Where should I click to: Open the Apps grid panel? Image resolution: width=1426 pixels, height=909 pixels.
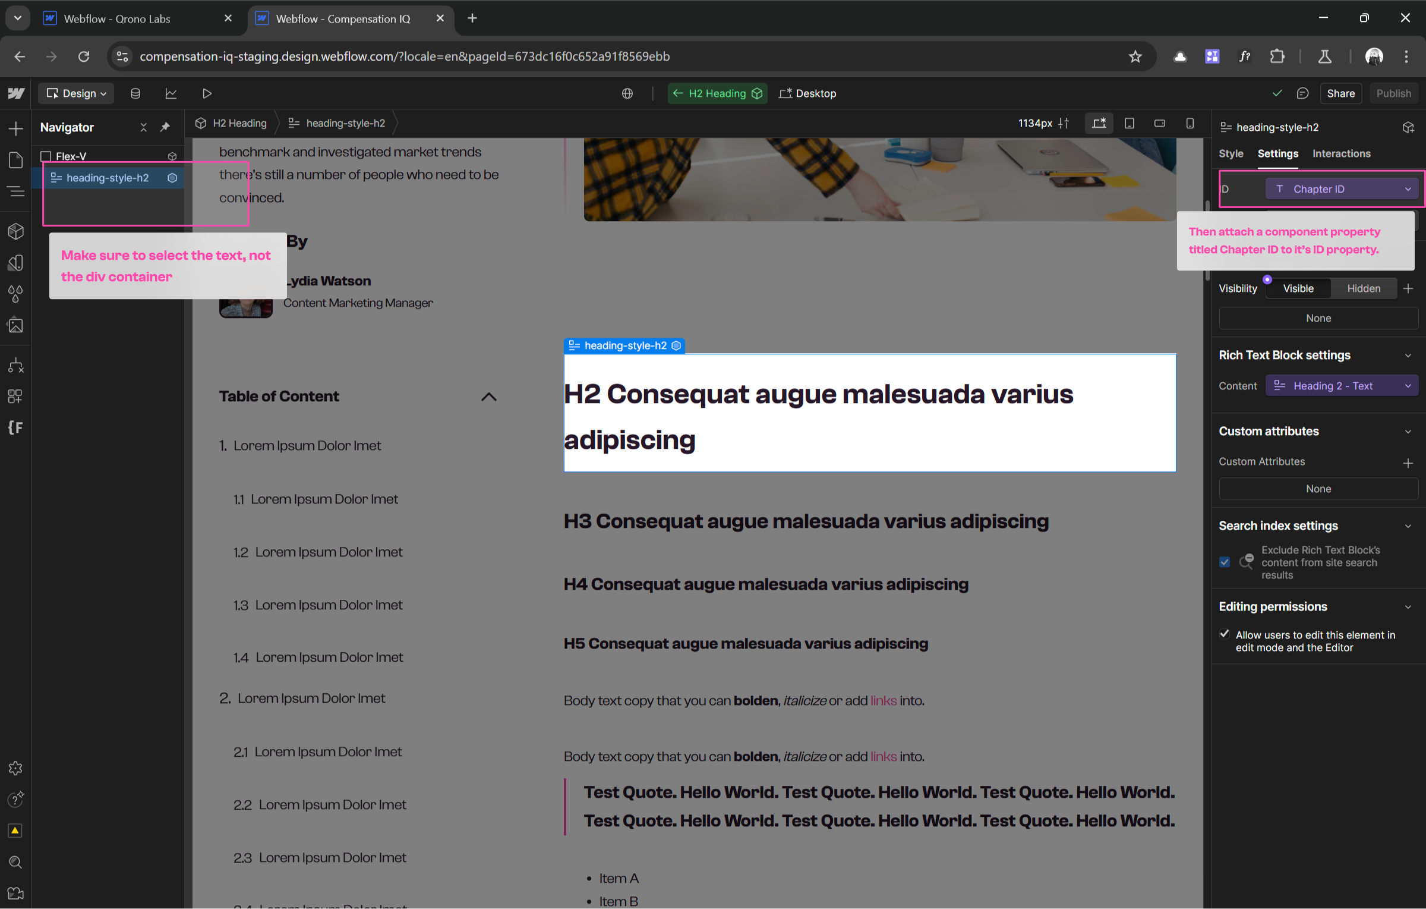pyautogui.click(x=16, y=397)
